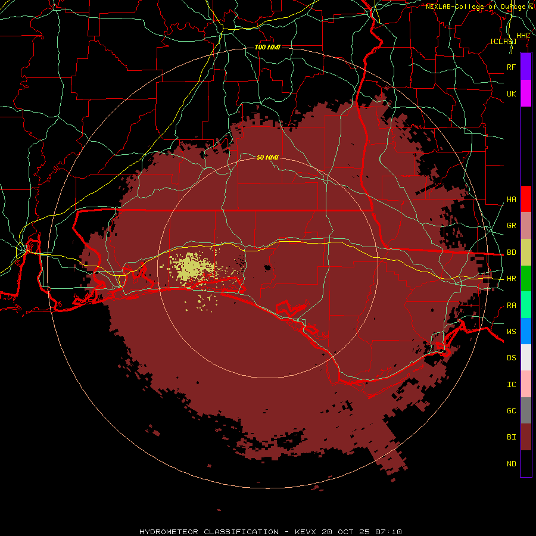This screenshot has height=536, width=536.
Task: Click the light pink IC swatch
Action: (526, 384)
